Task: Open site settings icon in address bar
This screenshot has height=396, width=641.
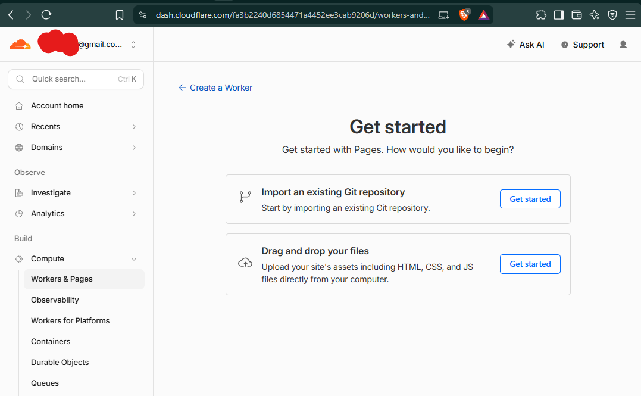Action: pos(143,15)
